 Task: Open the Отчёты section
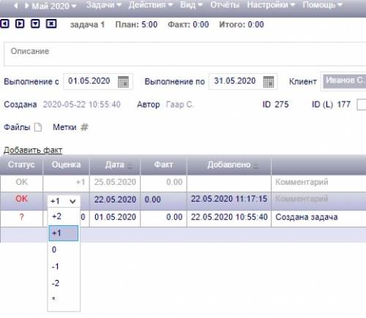pos(225,5)
